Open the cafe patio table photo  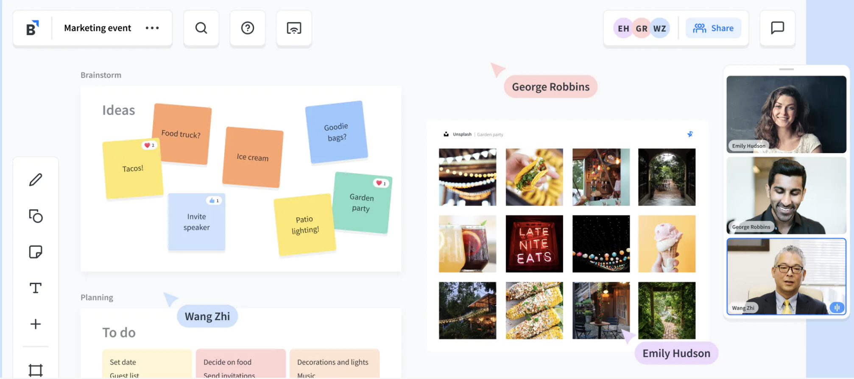pyautogui.click(x=601, y=311)
